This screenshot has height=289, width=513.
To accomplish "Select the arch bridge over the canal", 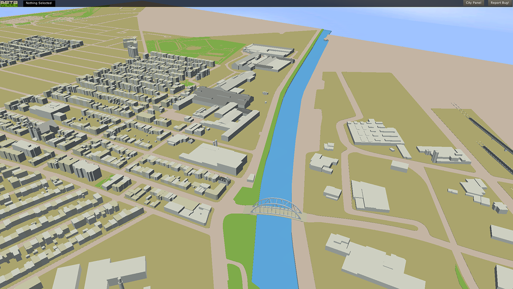I will 277,207.
